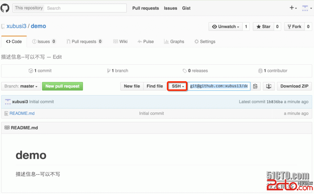Select the git@github.com clone URL field

point(219,86)
